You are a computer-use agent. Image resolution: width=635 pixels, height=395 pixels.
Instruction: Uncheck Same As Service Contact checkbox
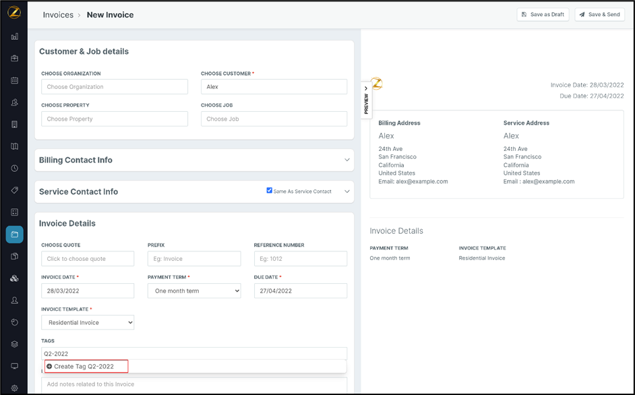[270, 191]
